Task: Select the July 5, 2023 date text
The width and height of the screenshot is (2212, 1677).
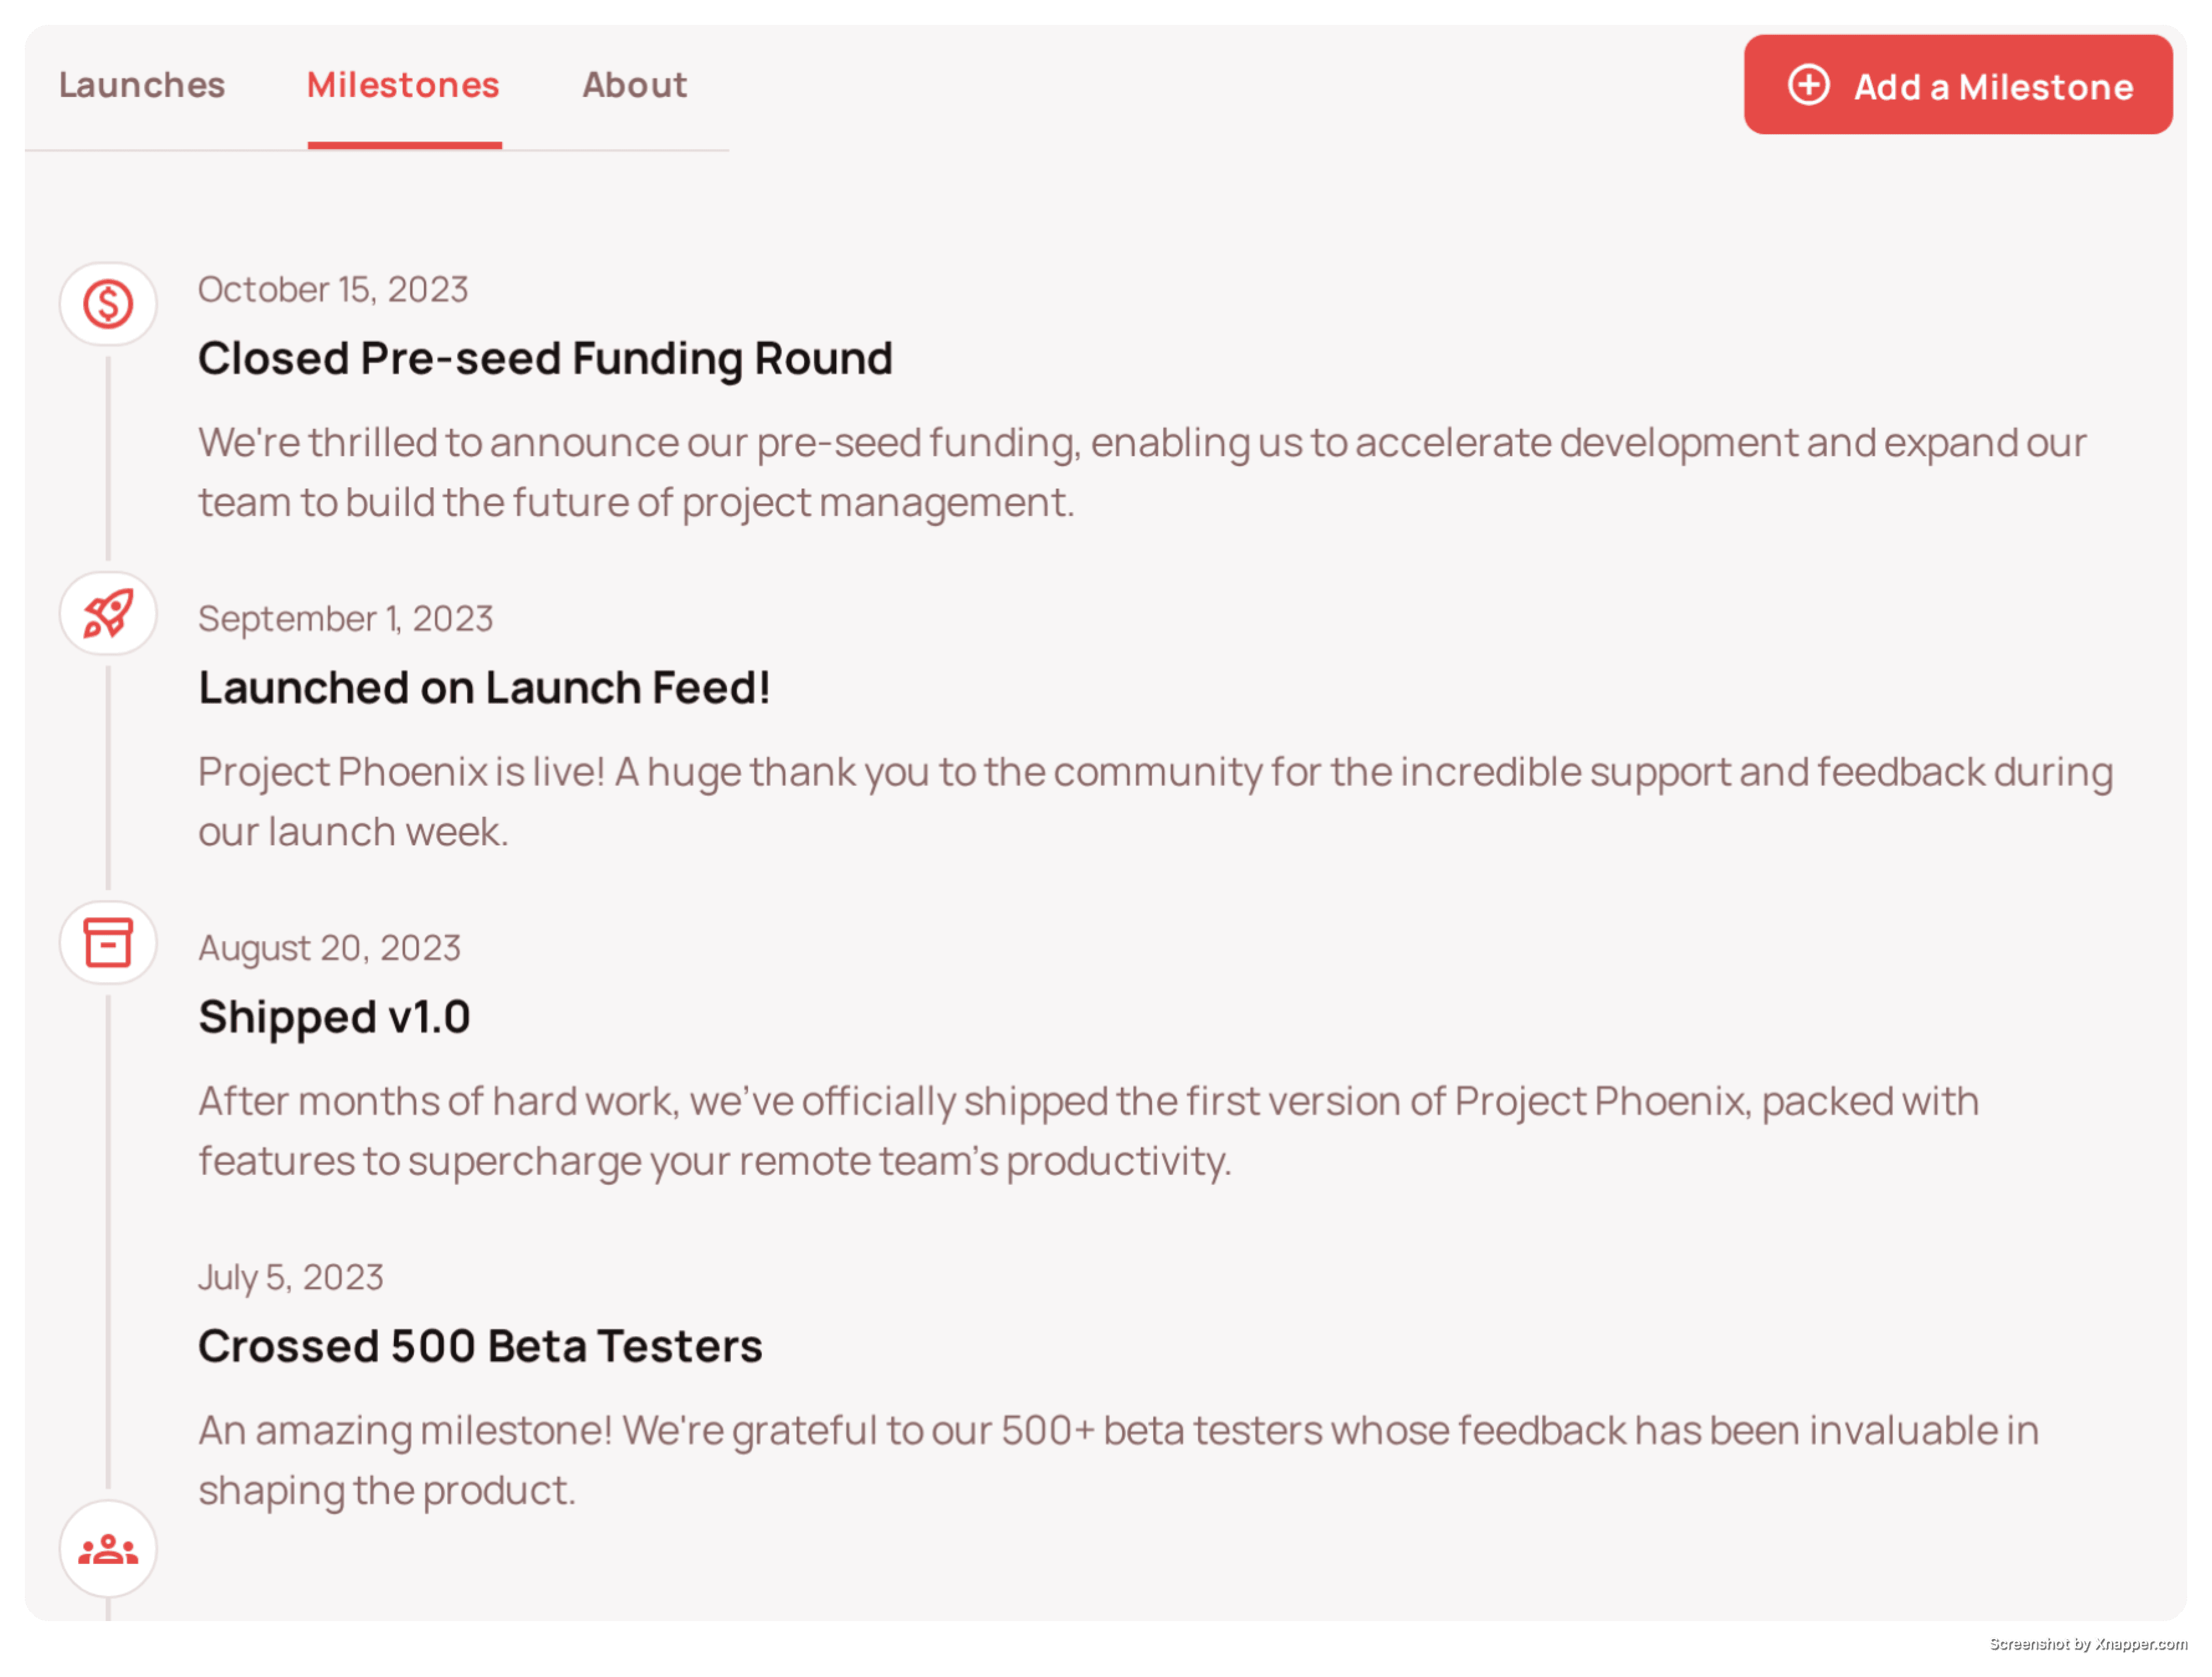Action: [291, 1277]
